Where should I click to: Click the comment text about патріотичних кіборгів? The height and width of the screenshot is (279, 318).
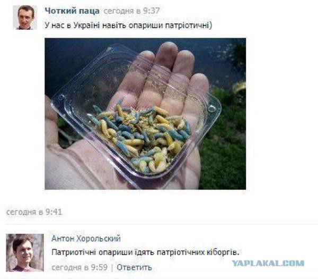pyautogui.click(x=145, y=252)
